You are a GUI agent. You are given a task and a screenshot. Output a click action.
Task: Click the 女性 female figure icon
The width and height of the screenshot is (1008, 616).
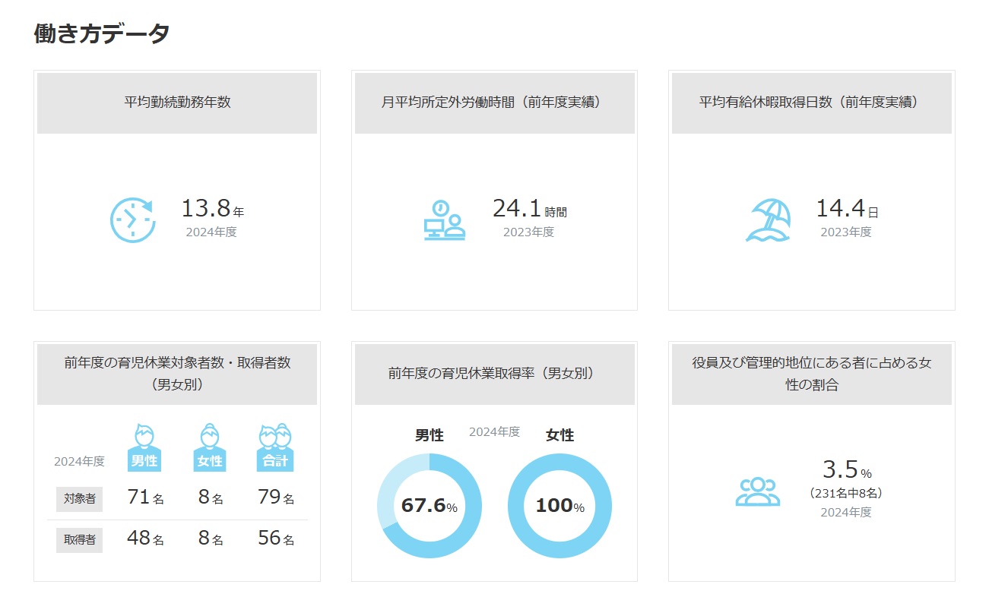[x=210, y=447]
